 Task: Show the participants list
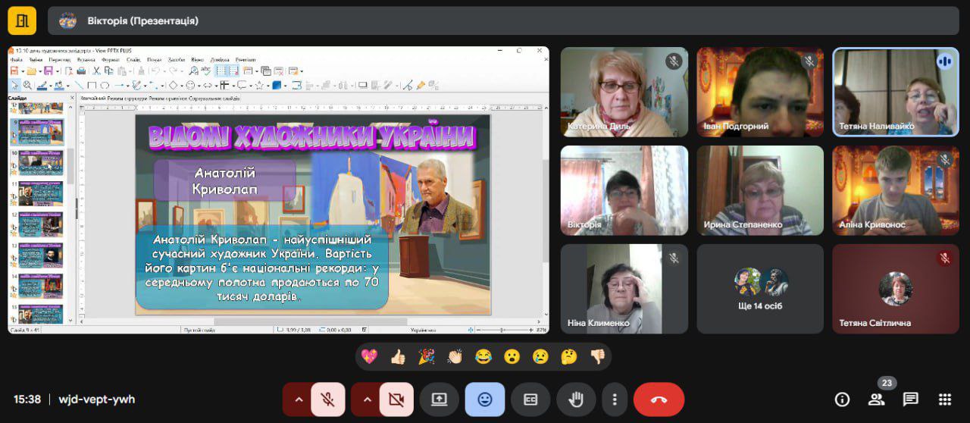[876, 399]
